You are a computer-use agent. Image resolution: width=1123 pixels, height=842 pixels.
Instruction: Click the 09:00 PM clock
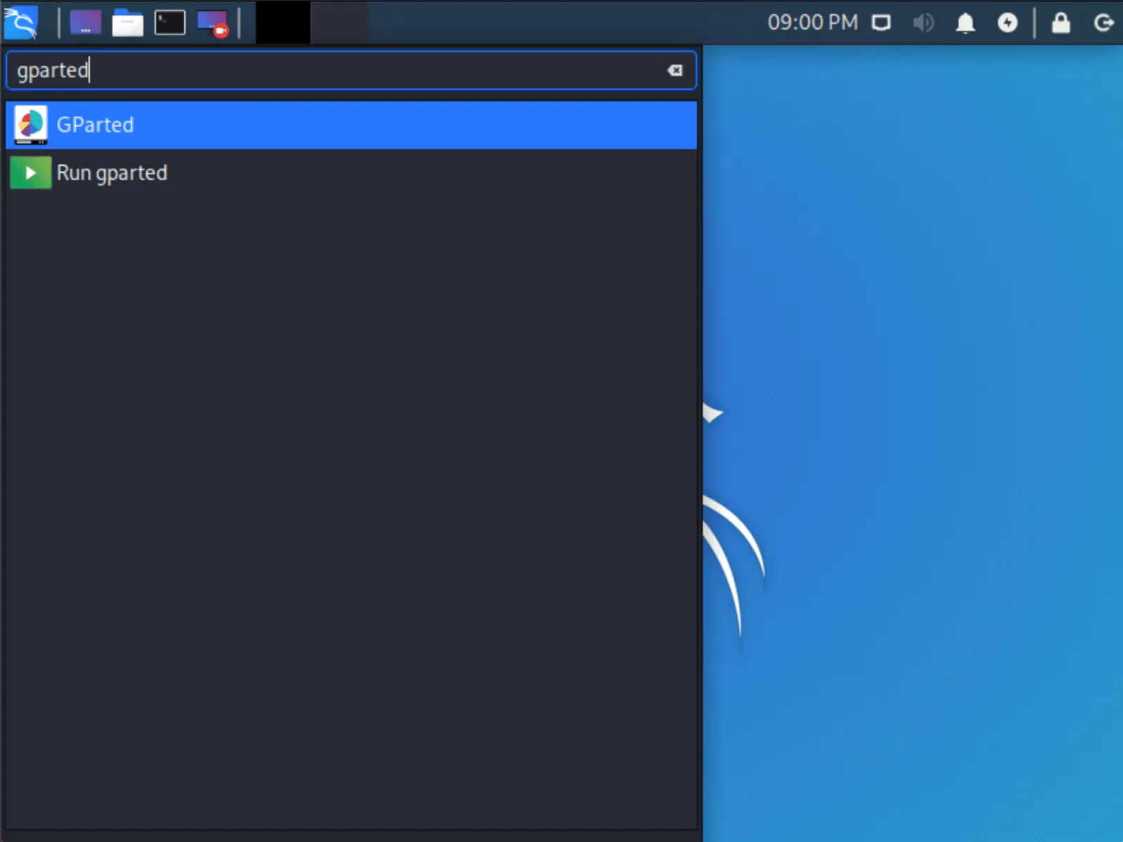tap(812, 22)
